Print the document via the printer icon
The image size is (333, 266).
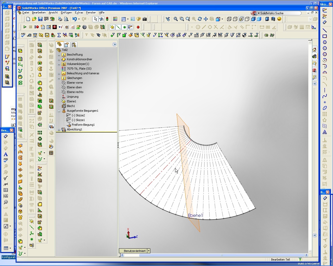[x=60, y=19]
